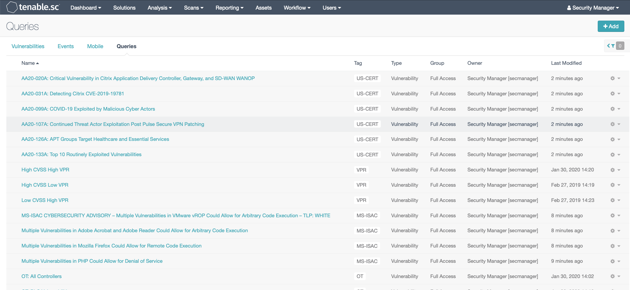Viewport: 630px width, 290px height.
Task: Open gear menu for Adobe Acrobat query row
Action: 615,231
